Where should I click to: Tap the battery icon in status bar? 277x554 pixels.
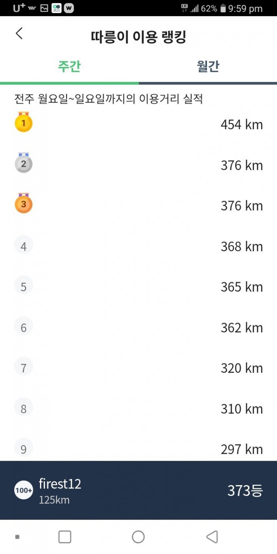tap(223, 8)
